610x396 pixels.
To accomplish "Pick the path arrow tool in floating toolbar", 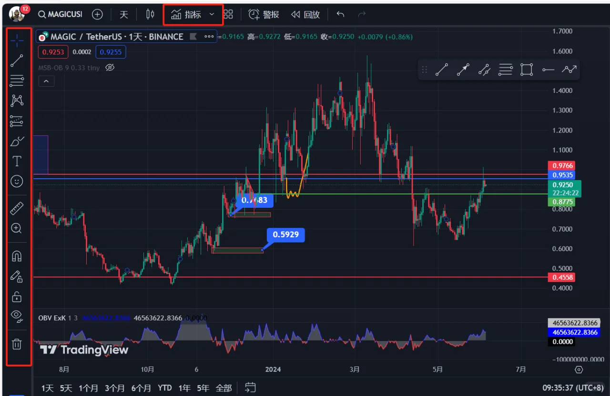I will [569, 70].
